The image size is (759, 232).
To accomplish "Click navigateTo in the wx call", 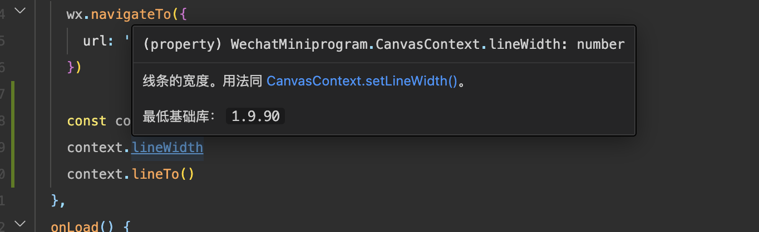I will [x=131, y=14].
